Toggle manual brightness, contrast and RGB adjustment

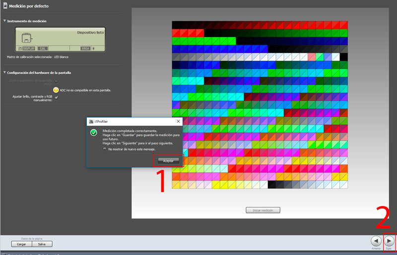pyautogui.click(x=56, y=97)
